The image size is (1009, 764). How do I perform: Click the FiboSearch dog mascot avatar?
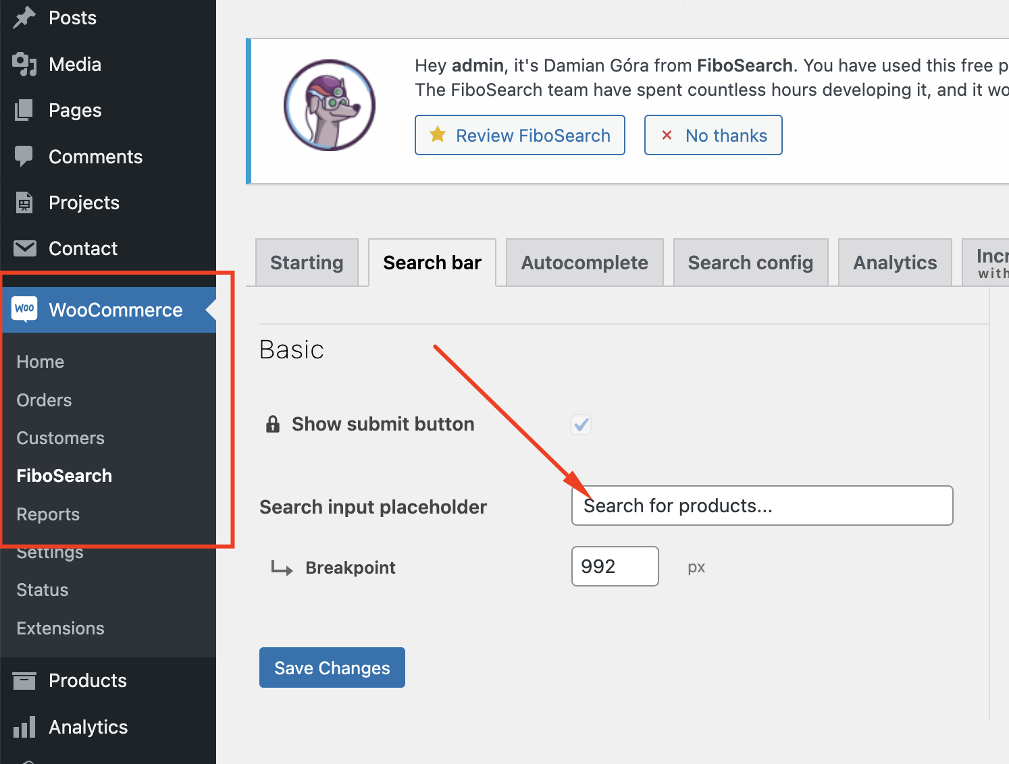click(330, 105)
